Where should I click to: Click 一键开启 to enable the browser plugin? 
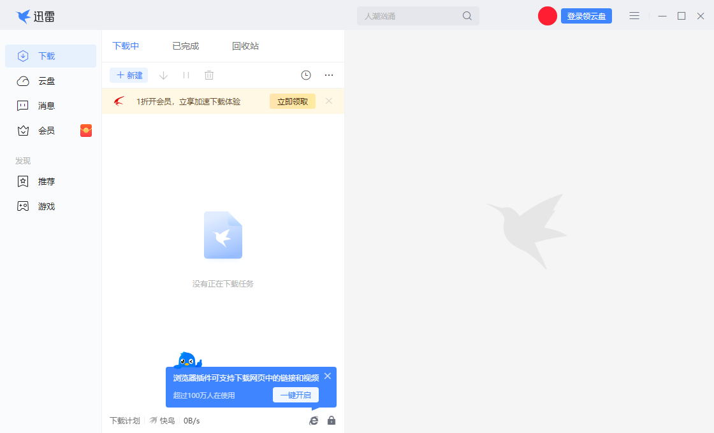click(295, 394)
